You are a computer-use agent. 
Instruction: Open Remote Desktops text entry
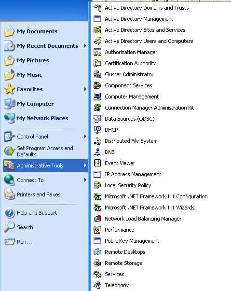[125, 252]
